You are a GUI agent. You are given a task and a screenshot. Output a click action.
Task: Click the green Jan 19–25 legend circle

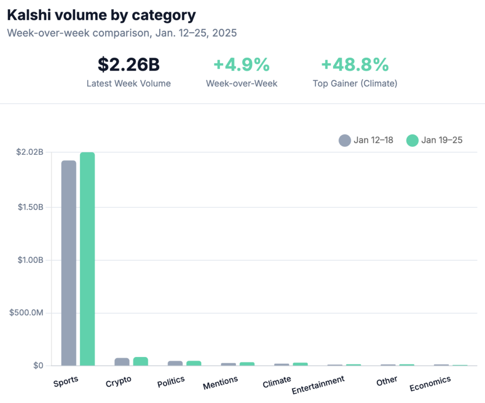click(x=413, y=140)
